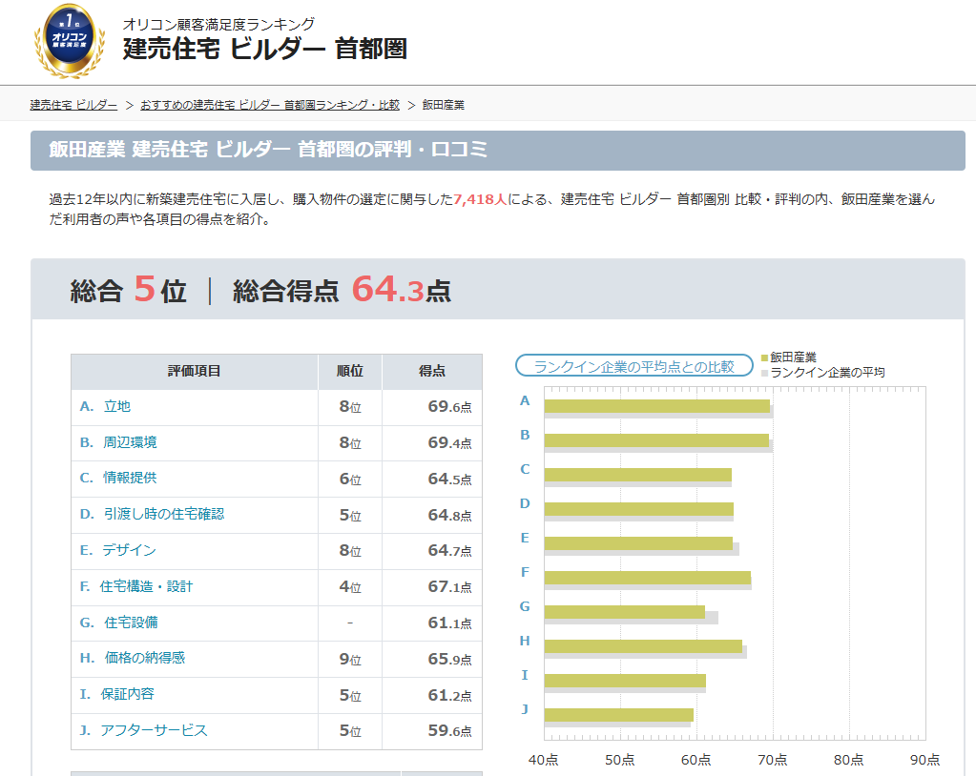Click the ランクイン企業の平均 legend color swatch

tap(764, 373)
